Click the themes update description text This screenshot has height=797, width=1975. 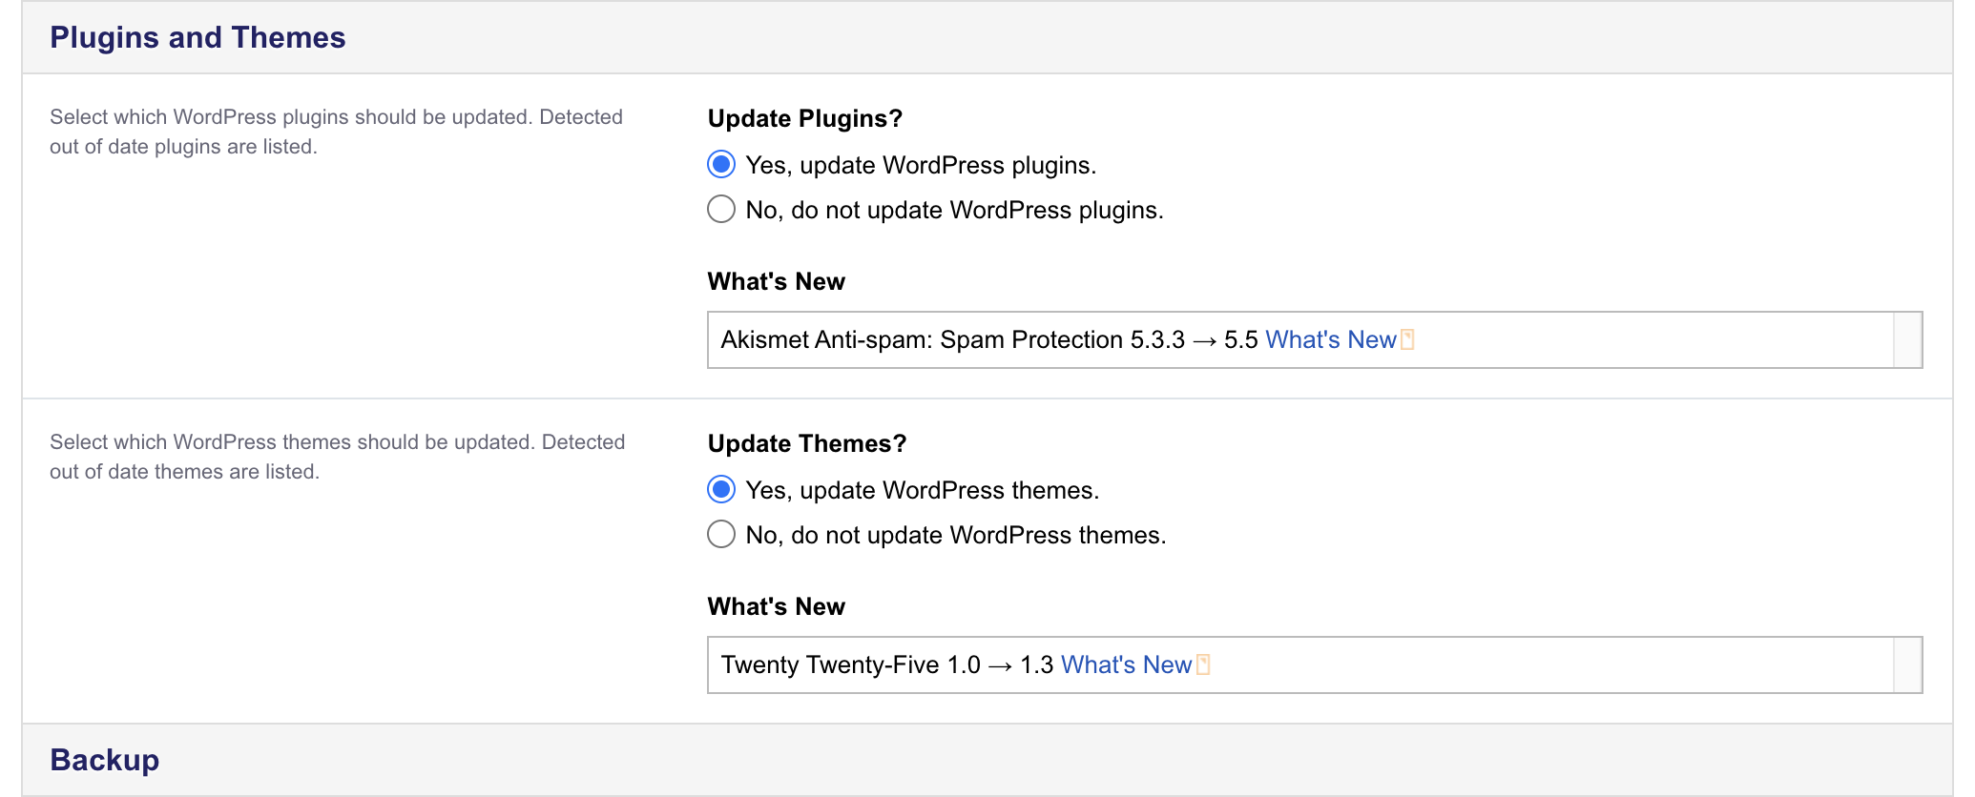[x=338, y=457]
